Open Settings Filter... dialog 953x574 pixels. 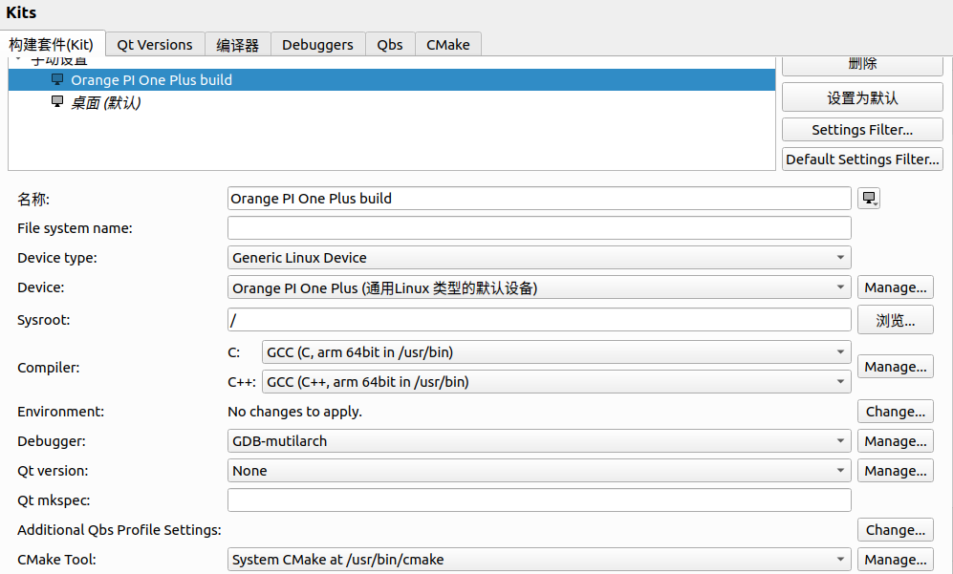pyautogui.click(x=862, y=129)
